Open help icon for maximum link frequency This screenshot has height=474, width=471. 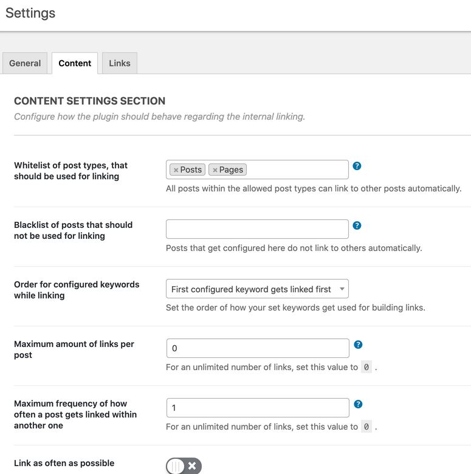358,404
